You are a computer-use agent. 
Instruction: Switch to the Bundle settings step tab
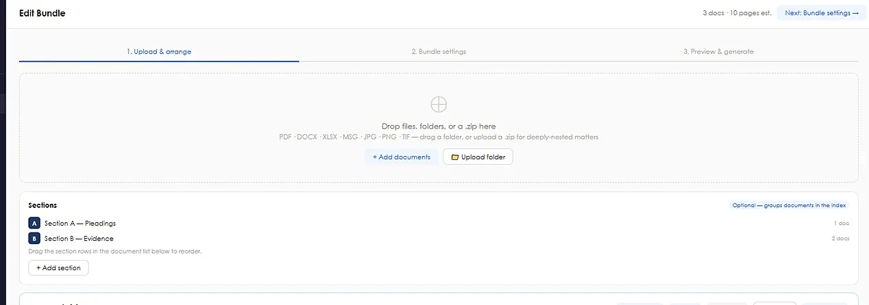click(x=439, y=51)
